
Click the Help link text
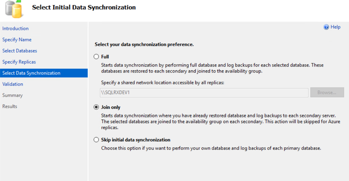[335, 27]
